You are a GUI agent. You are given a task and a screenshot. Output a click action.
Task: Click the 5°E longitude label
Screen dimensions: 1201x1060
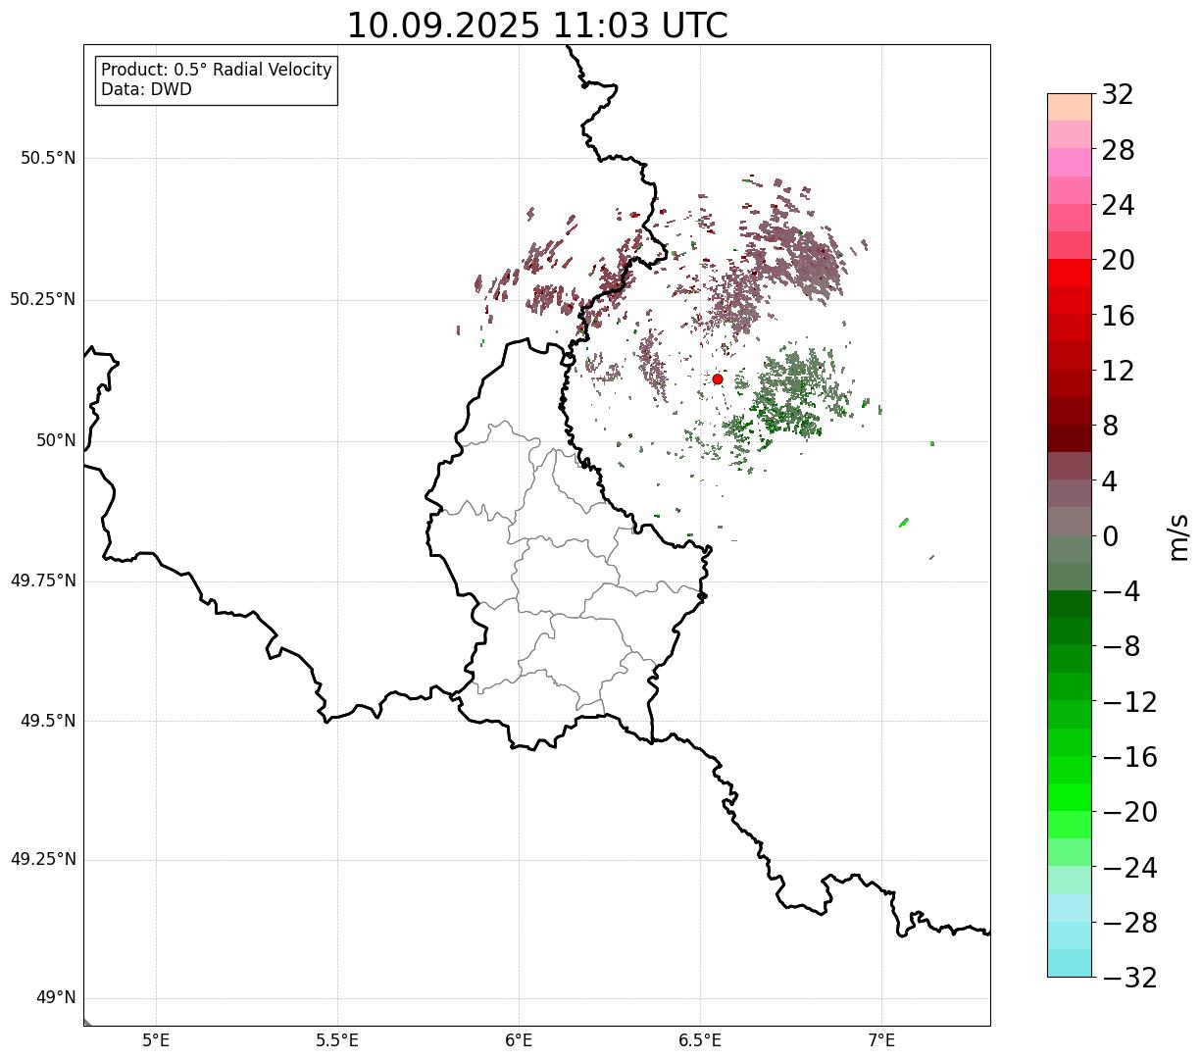(156, 1040)
